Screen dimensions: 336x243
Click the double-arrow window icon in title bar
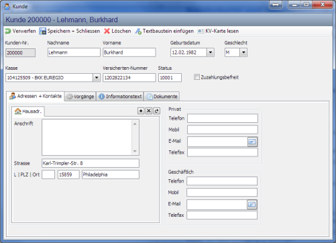276,5
